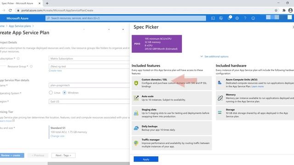Click the Memory hardware title
The width and height of the screenshot is (294, 165).
pyautogui.click(x=231, y=95)
